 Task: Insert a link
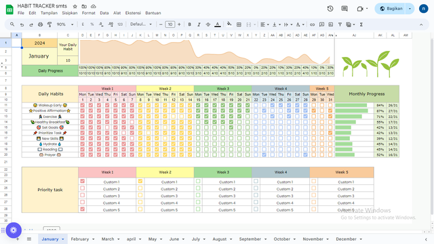[x=312, y=24]
